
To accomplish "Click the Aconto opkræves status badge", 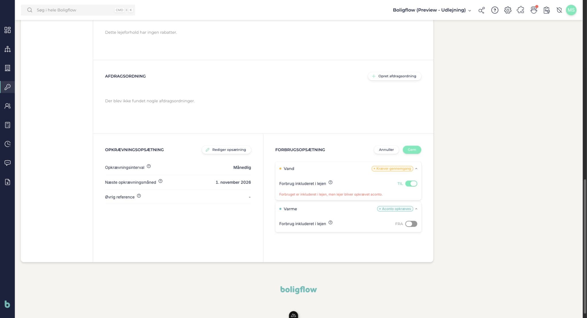I will pos(395,209).
